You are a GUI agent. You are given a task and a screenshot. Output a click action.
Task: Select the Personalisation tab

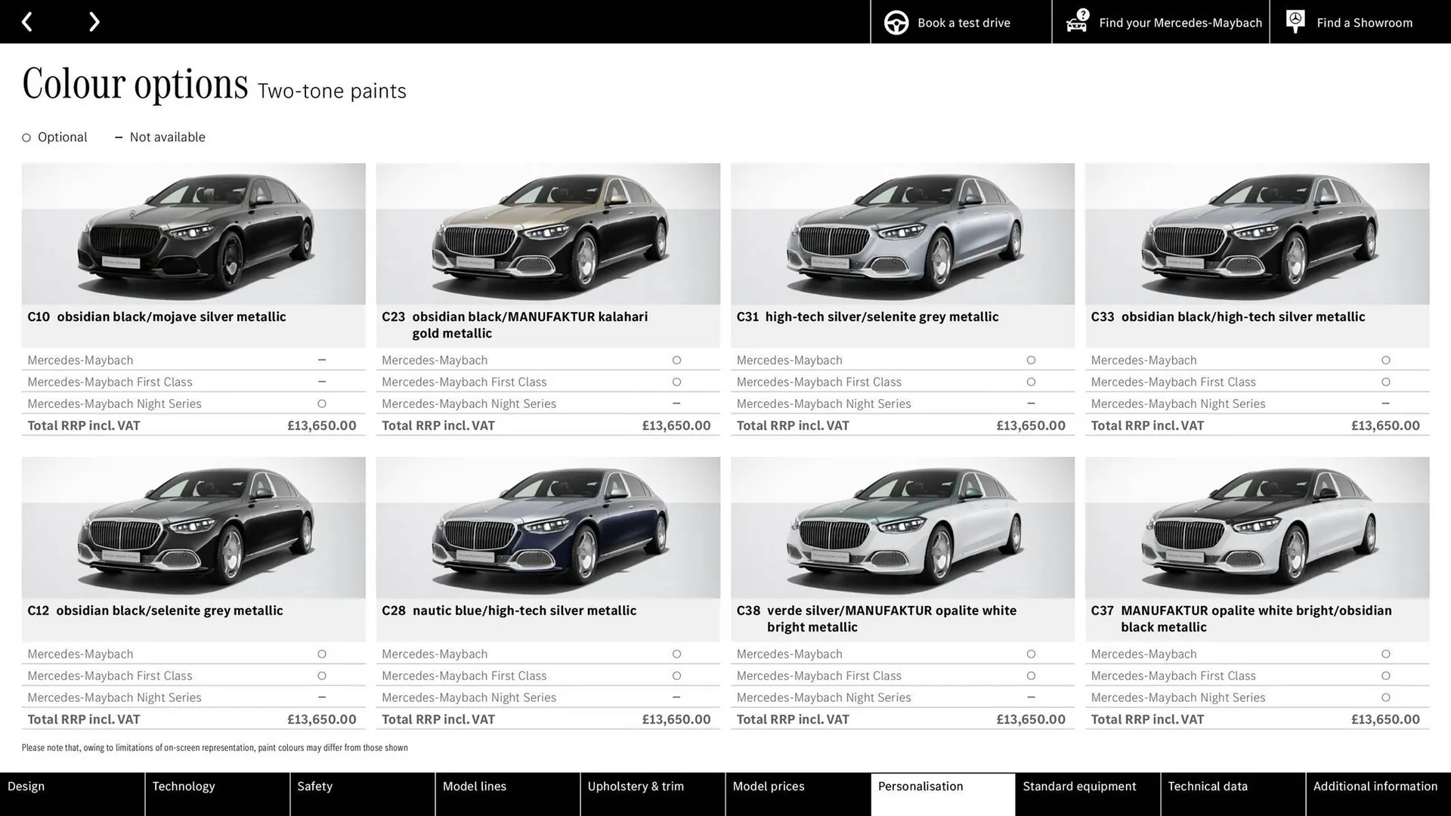click(x=942, y=794)
